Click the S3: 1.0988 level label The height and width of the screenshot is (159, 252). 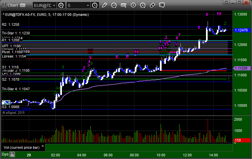[x=11, y=107]
